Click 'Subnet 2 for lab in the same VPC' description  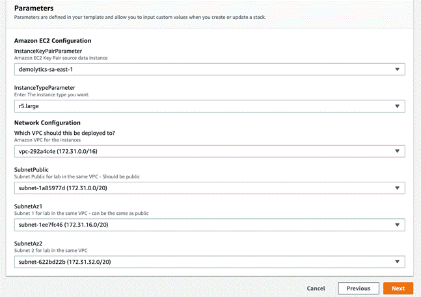(x=51, y=251)
